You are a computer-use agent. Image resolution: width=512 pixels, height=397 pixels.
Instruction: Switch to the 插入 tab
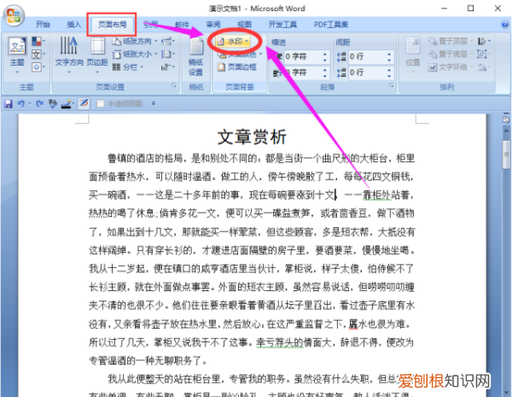[x=73, y=24]
